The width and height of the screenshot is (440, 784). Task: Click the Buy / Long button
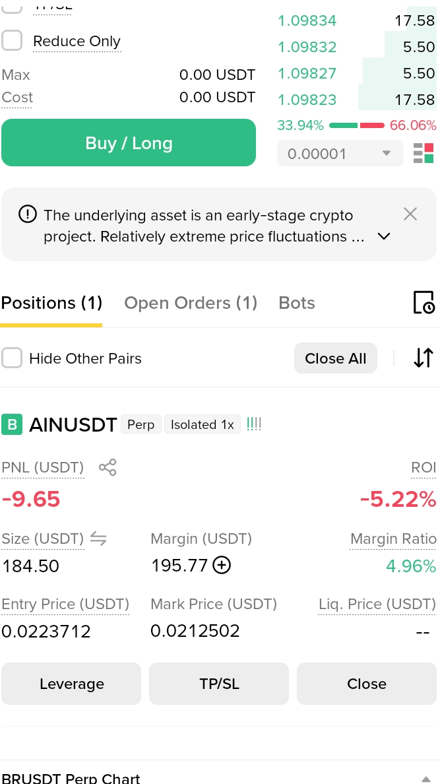click(129, 143)
